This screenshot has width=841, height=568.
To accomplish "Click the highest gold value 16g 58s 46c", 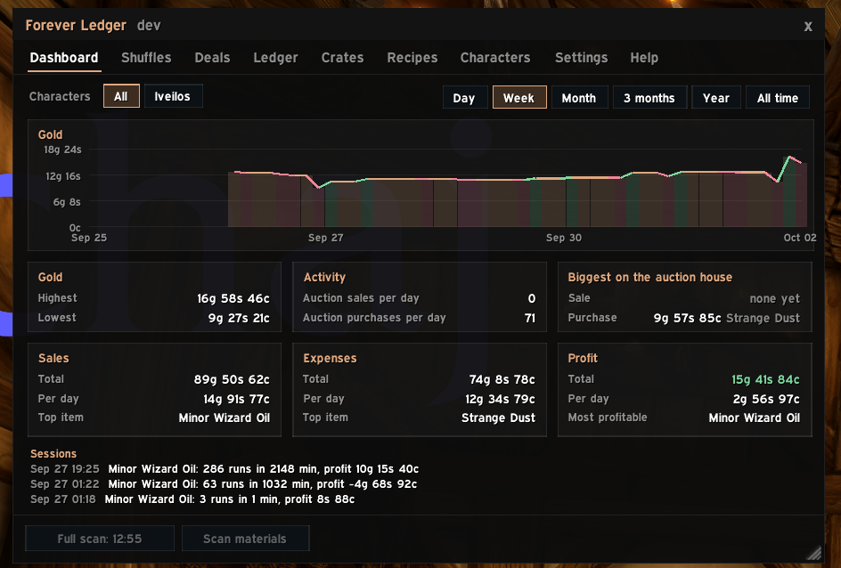I will click(x=233, y=298).
